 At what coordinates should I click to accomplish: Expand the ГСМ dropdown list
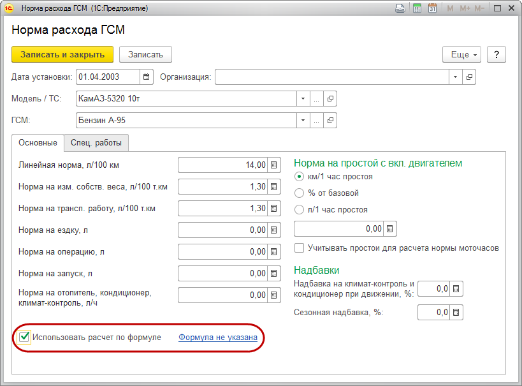tap(303, 121)
